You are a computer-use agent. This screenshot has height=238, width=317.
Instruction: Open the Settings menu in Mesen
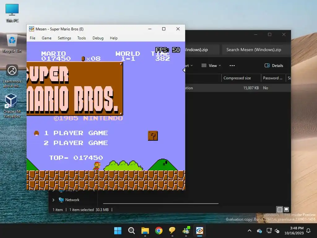64,38
